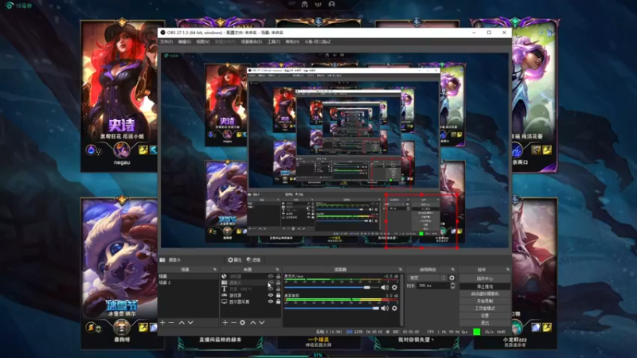Image resolution: width=637 pixels, height=358 pixels.
Task: Pop out the scene transitions dock header icon
Action: coord(452,270)
